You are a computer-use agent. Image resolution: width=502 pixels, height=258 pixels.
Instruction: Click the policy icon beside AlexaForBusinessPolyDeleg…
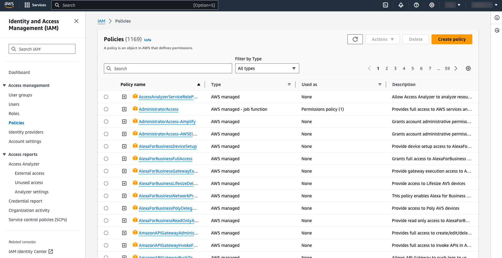click(x=135, y=208)
